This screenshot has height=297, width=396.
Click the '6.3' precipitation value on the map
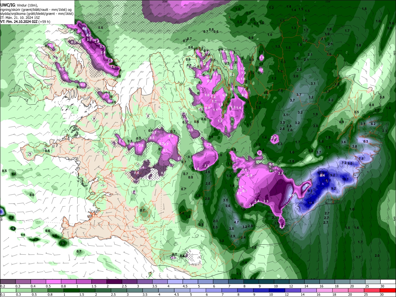(365, 141)
